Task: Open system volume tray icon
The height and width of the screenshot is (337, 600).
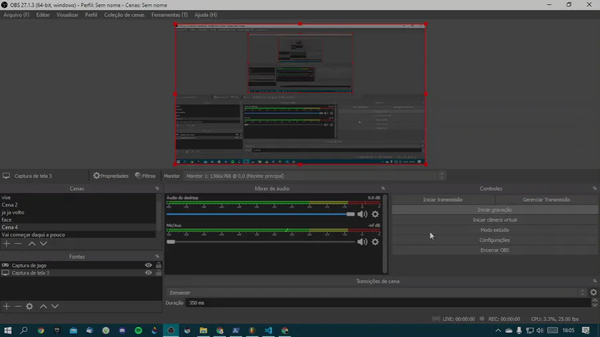Action: click(540, 330)
